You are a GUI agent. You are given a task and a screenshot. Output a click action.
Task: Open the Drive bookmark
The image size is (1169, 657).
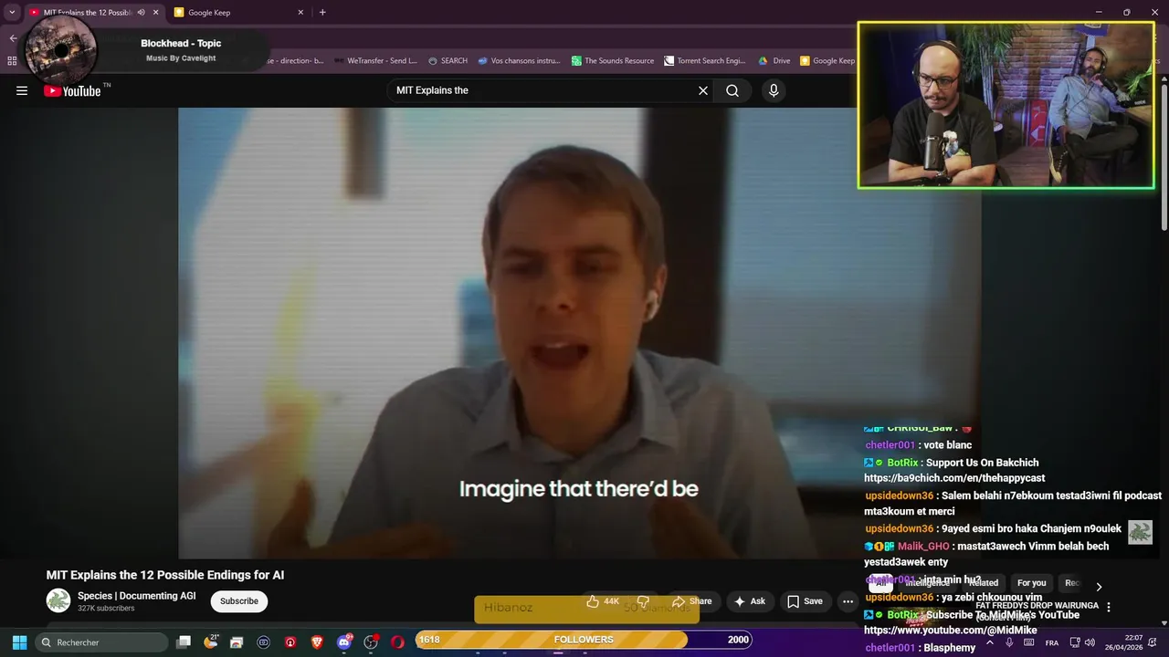[774, 61]
